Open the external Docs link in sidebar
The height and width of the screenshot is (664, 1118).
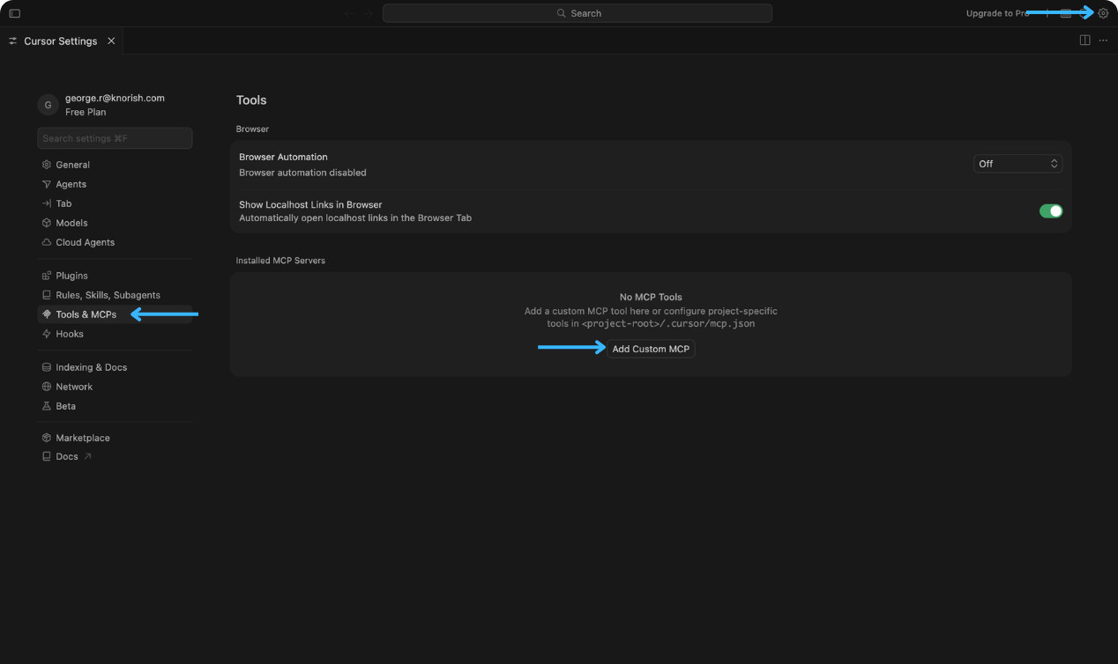(x=67, y=456)
